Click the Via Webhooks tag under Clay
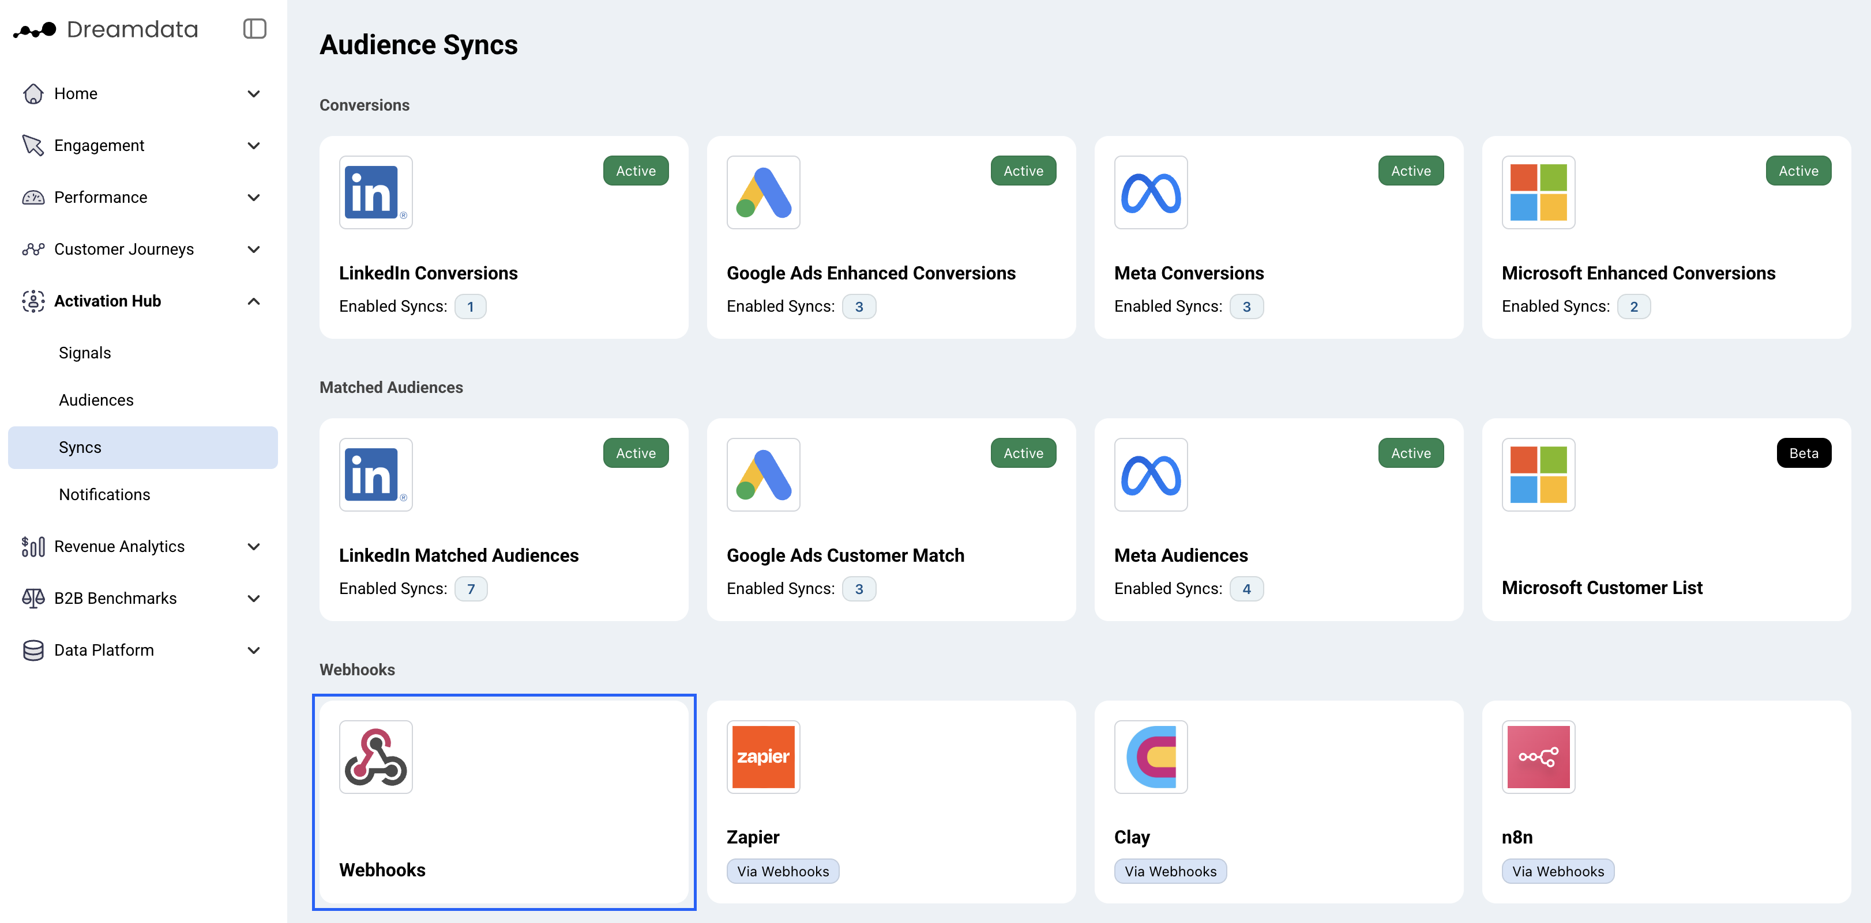1871x923 pixels. [x=1171, y=871]
